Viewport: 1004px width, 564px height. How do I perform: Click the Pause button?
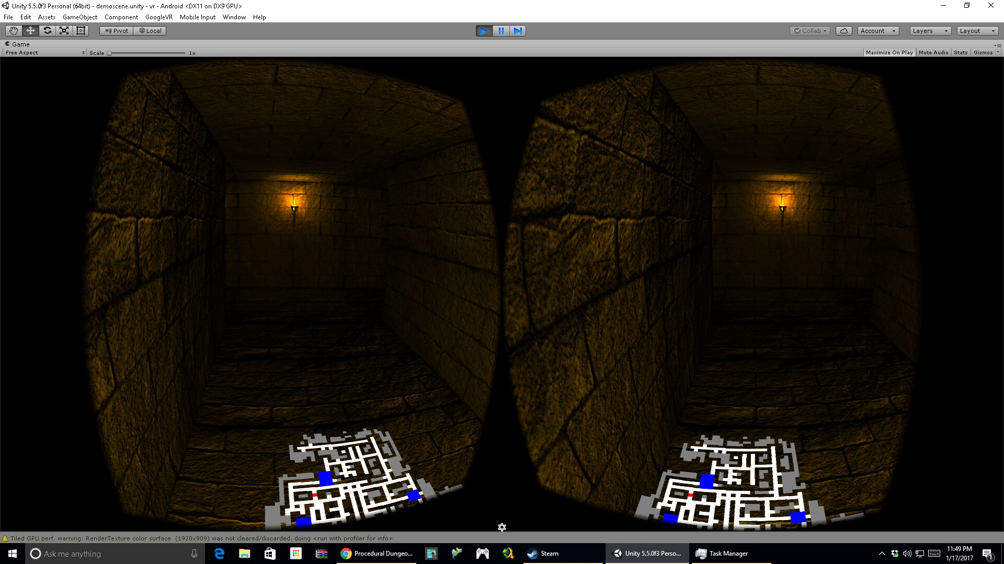point(501,31)
